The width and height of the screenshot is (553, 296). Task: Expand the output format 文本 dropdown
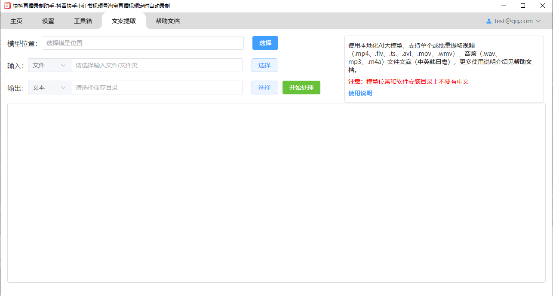coord(49,88)
